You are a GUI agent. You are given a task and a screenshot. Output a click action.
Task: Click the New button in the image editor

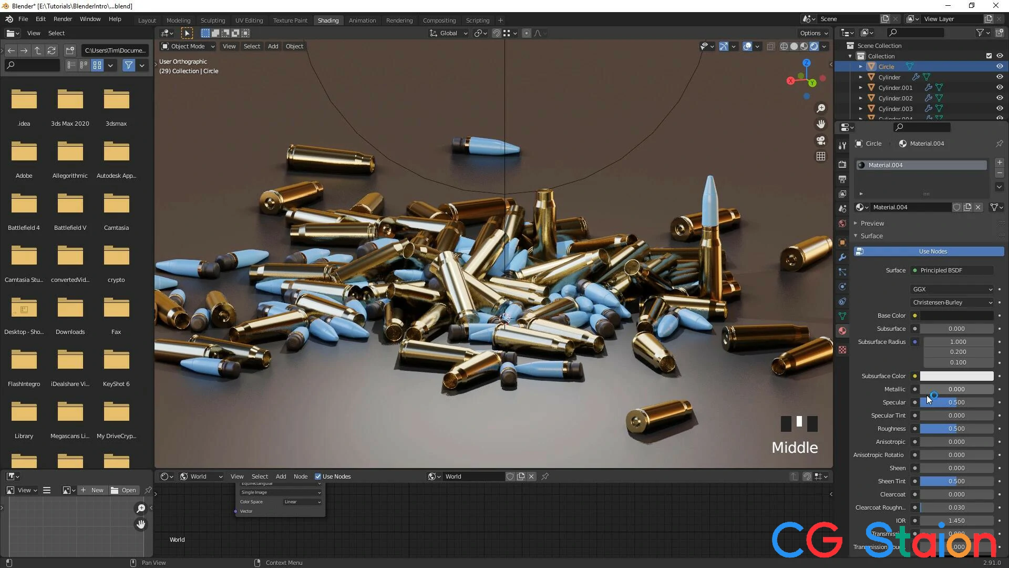point(92,490)
